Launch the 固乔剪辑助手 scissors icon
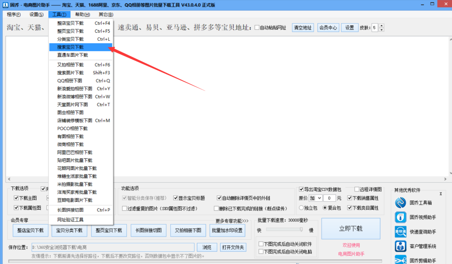 401,260
